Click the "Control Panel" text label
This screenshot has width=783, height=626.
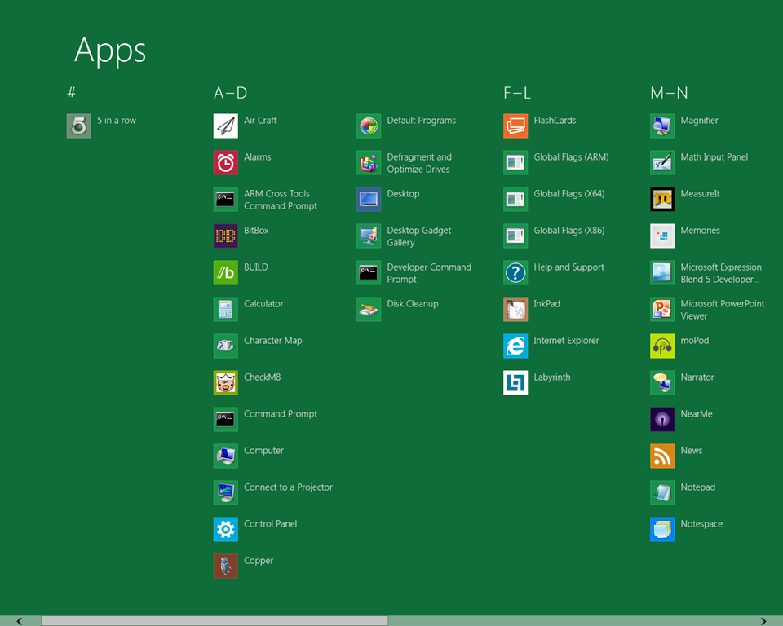[x=270, y=523]
